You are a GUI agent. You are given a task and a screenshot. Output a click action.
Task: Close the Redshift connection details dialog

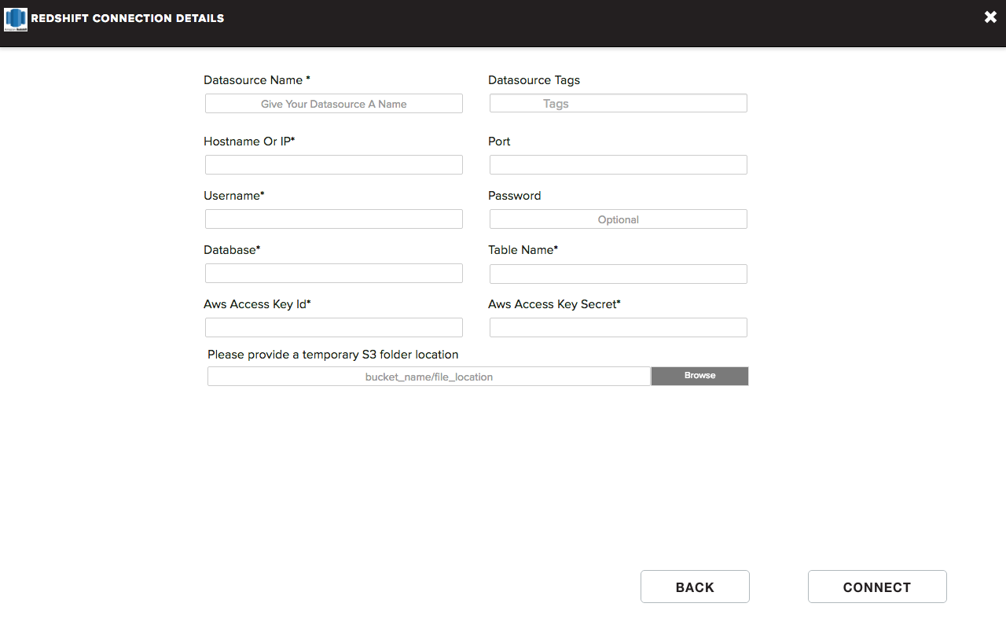[990, 17]
